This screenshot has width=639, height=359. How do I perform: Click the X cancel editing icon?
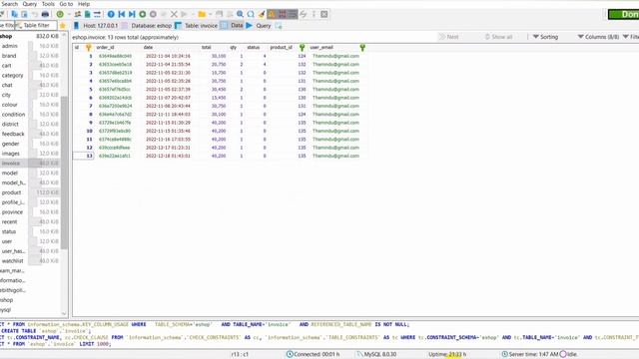point(174,14)
